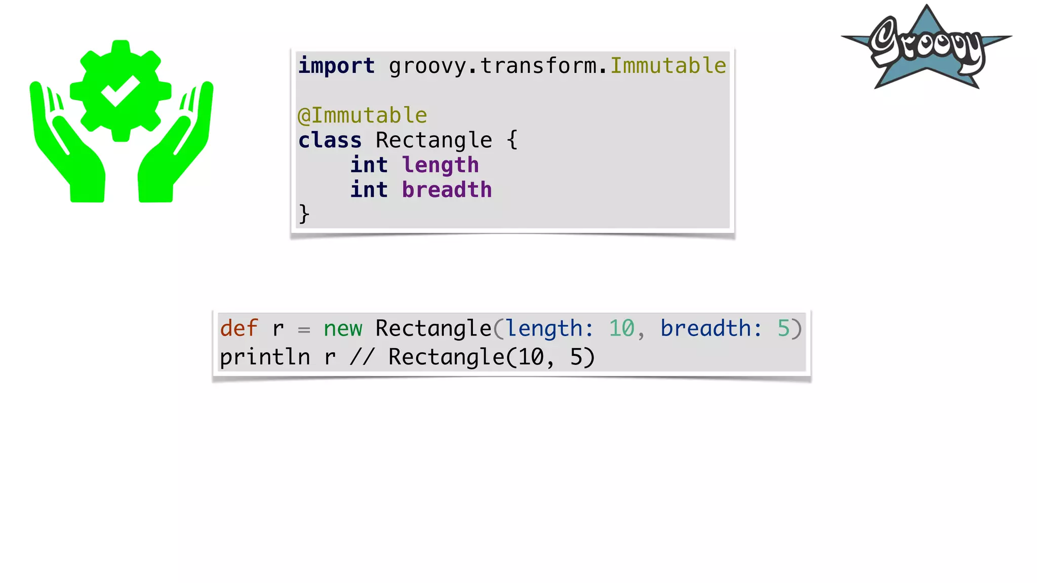Image resolution: width=1037 pixels, height=583 pixels.
Task: Click the 'int length' field declaration
Action: 415,165
